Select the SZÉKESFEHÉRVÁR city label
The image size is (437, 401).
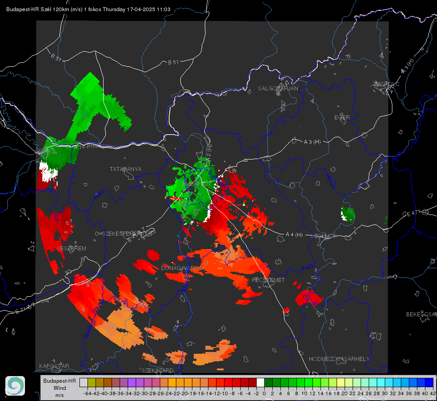click(x=128, y=233)
